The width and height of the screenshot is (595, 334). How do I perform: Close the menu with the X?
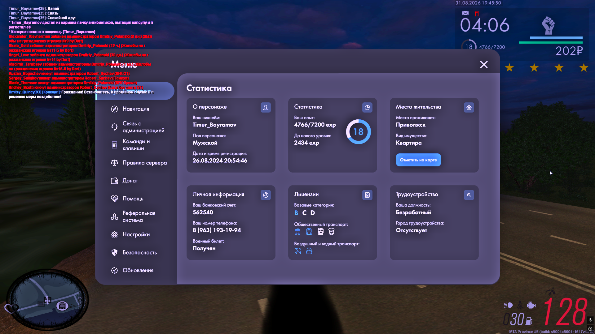(x=484, y=64)
